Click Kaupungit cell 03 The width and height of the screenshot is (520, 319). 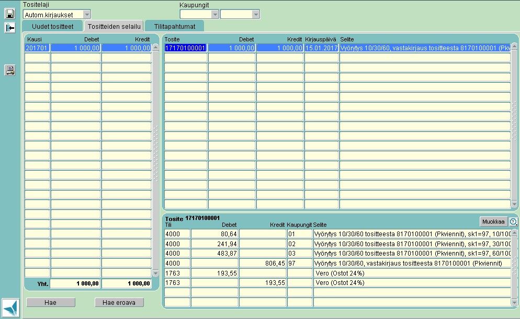[299, 254]
